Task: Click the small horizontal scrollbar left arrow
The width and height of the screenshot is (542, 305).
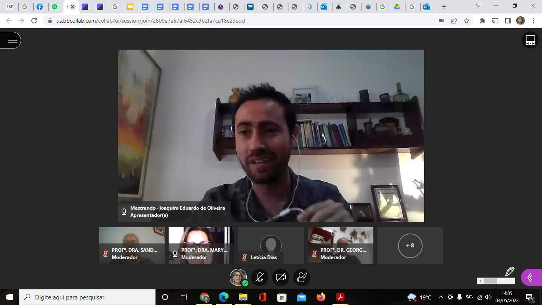Action: tap(480, 281)
